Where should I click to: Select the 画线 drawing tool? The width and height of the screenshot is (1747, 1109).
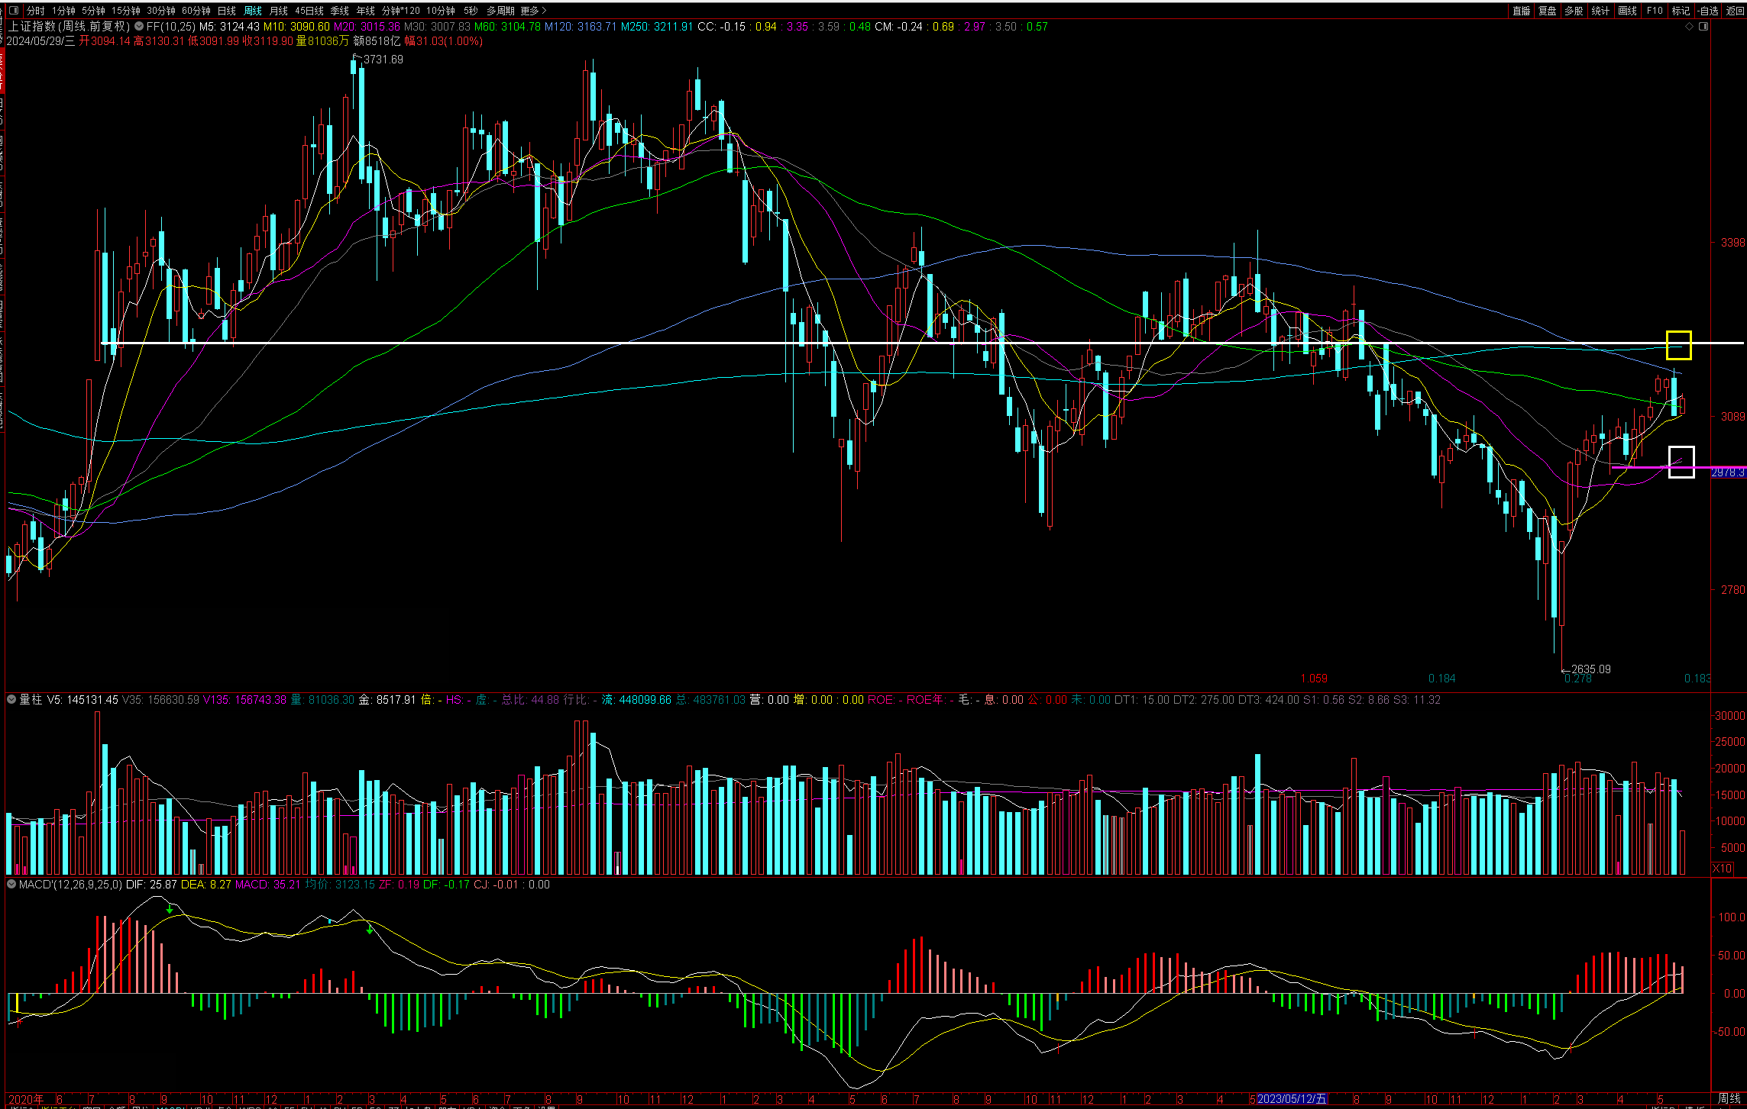[1627, 11]
